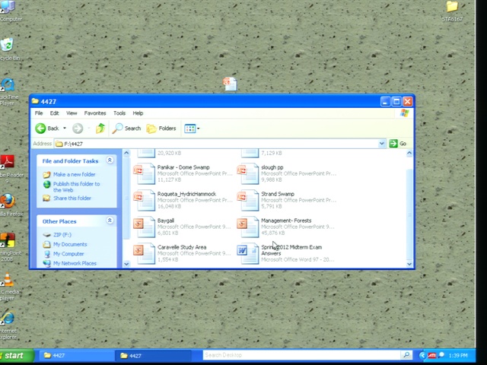The height and width of the screenshot is (365, 487).
Task: Click the green Back arrow button
Action: [x=40, y=129]
